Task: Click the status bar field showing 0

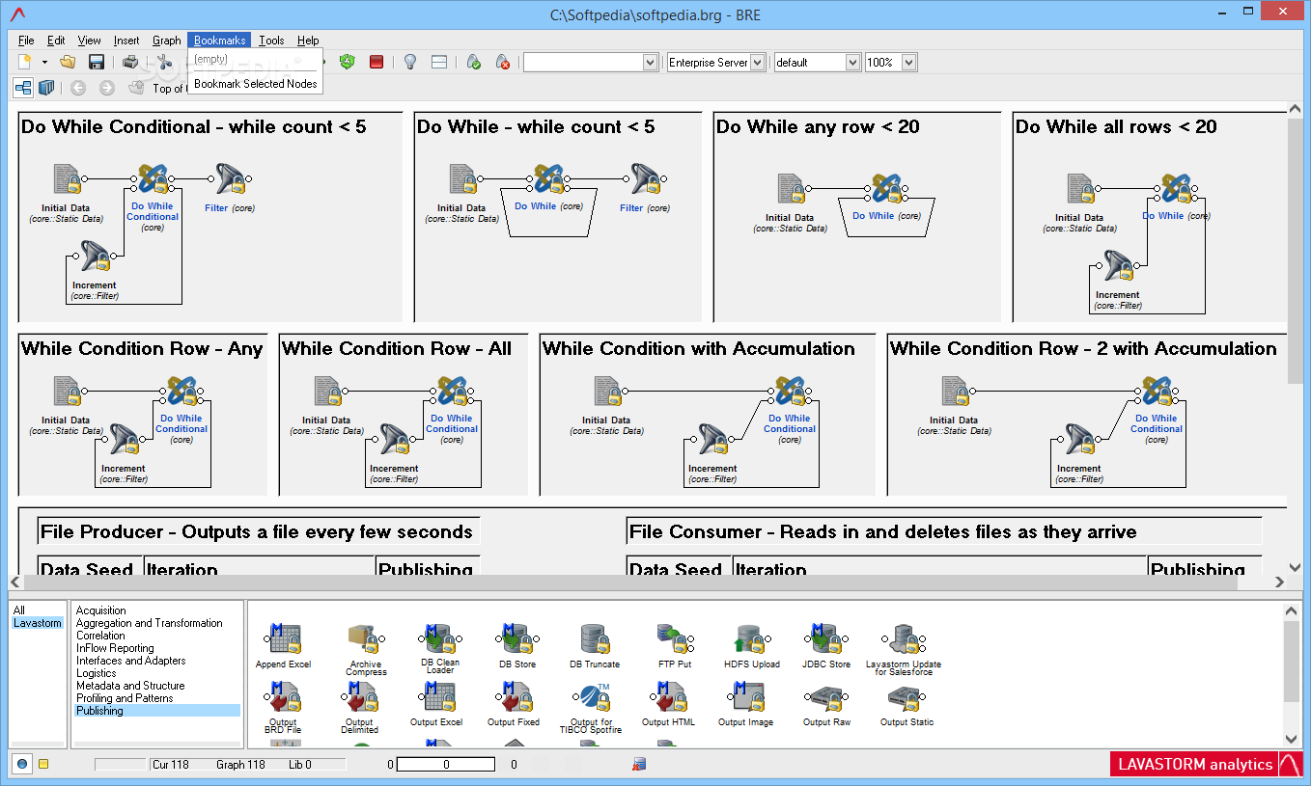Action: tap(446, 765)
